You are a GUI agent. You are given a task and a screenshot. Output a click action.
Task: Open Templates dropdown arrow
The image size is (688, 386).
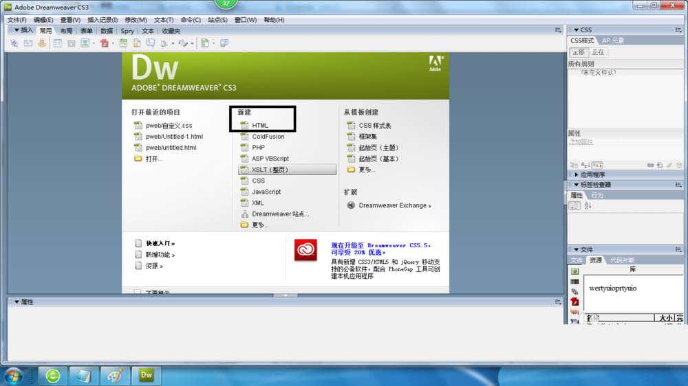click(x=214, y=43)
